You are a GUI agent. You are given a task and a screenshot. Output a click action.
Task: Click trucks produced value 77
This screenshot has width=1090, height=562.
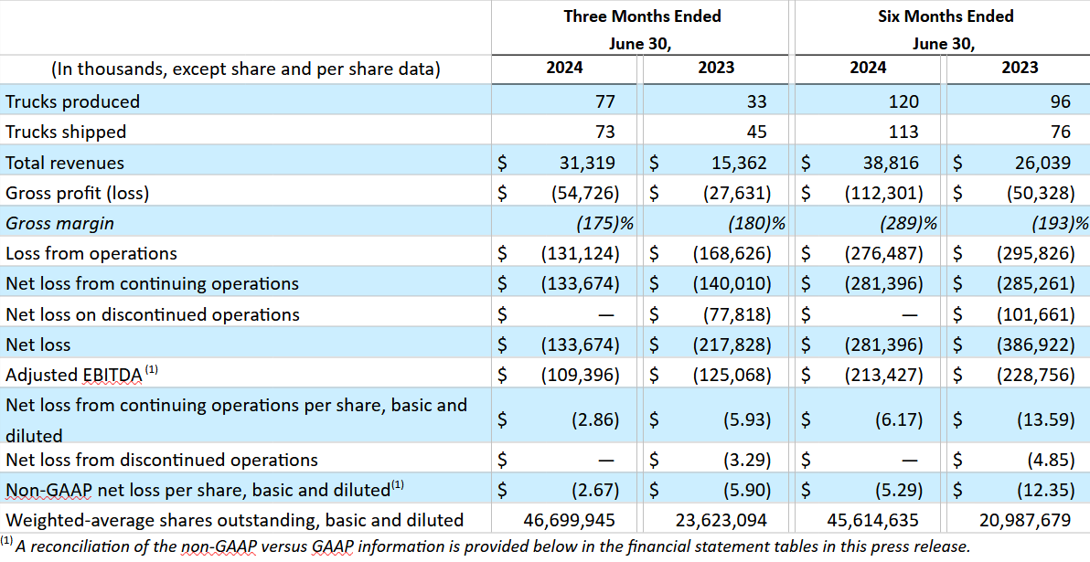coord(604,101)
